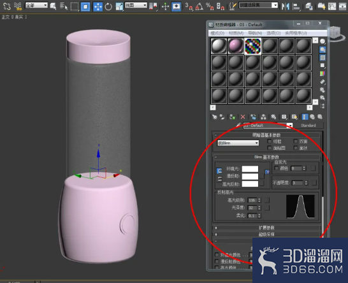Toggle the Angle Snap icon
The image size is (348, 283).
[x=199, y=6]
